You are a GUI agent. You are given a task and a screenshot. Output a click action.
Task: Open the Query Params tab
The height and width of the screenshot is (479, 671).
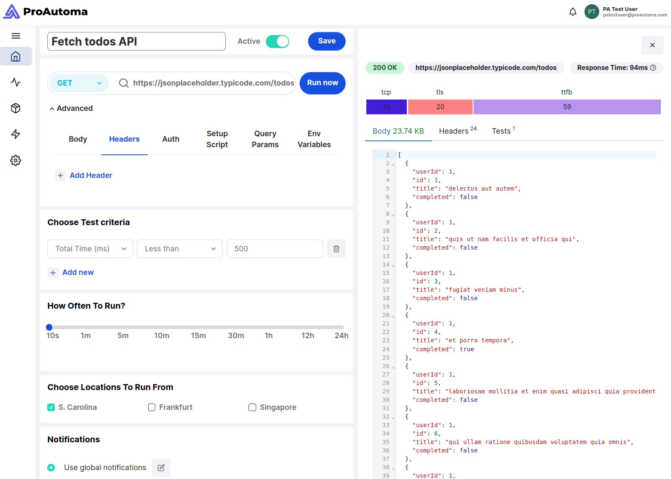[265, 139]
